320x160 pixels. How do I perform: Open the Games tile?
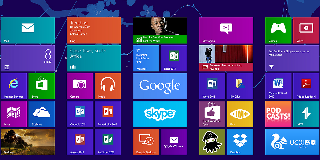coord(278,30)
